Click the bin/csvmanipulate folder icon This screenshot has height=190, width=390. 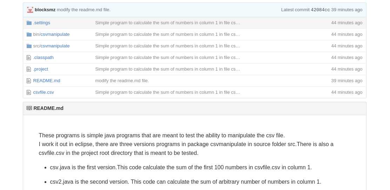(29, 34)
